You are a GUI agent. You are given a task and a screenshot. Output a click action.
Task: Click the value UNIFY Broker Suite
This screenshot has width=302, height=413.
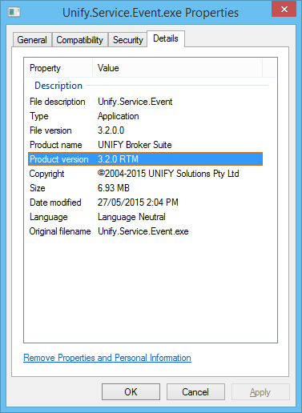pyautogui.click(x=135, y=145)
